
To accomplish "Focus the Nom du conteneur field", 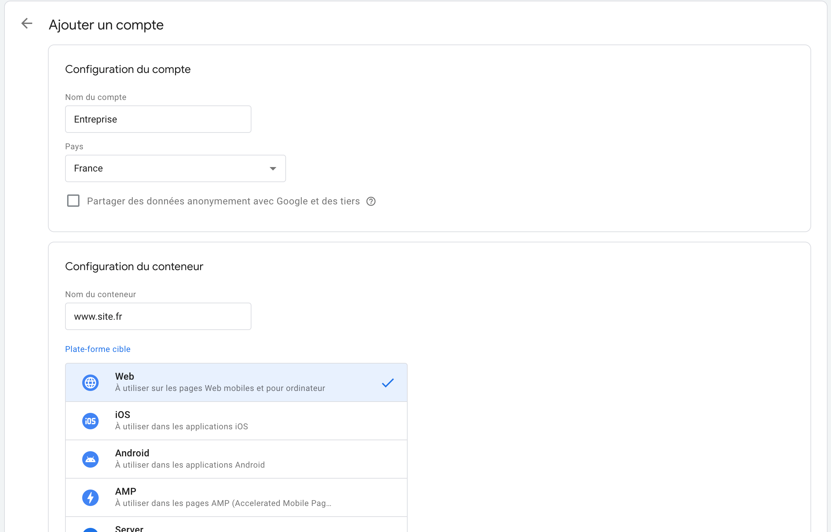I will pyautogui.click(x=158, y=316).
